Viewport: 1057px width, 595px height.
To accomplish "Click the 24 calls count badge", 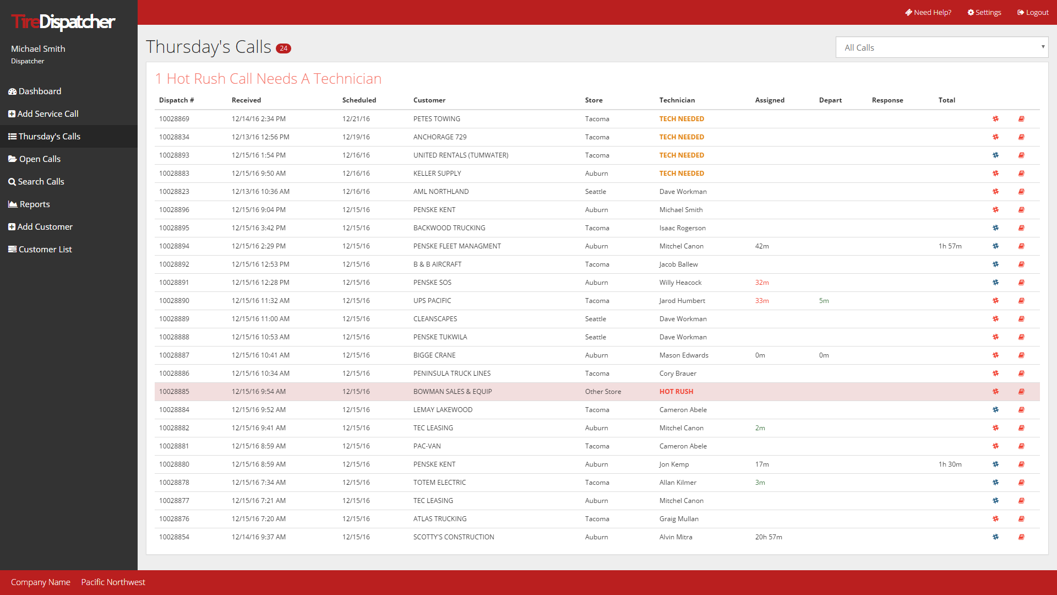I will 284,48.
